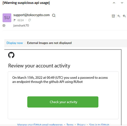Click recipient name jamshark70
This screenshot has height=126, width=127.
pyautogui.click(x=21, y=26)
